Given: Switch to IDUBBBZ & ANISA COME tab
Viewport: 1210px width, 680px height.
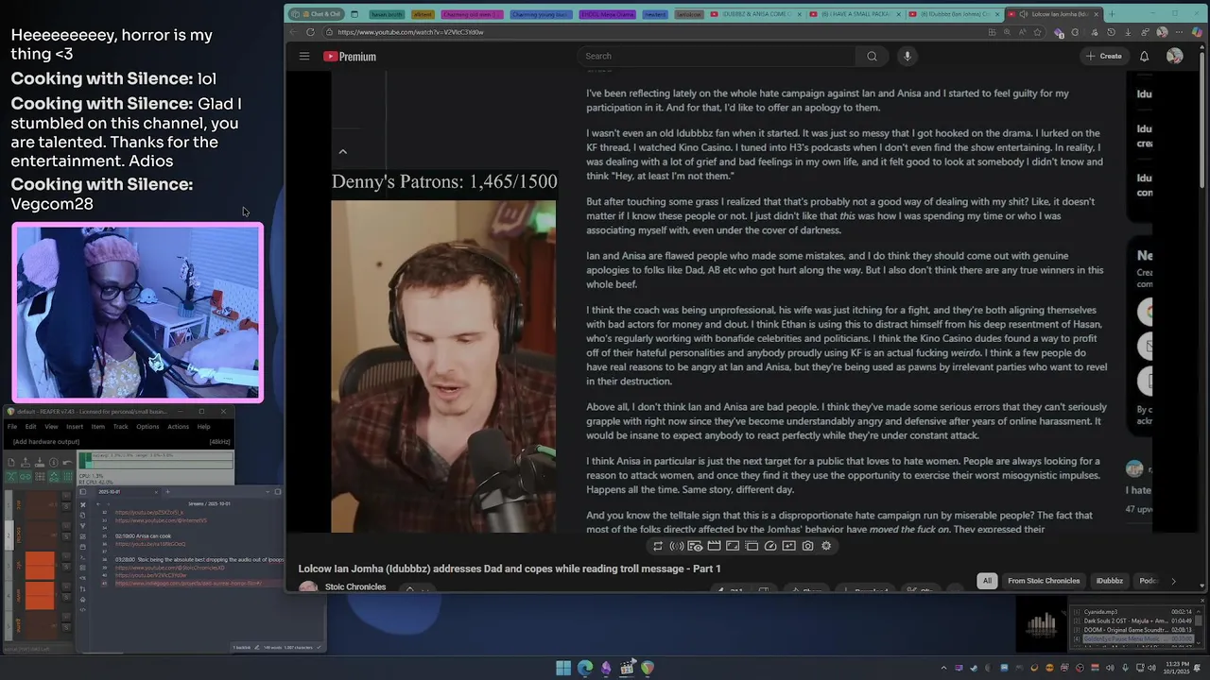Looking at the screenshot, I should tap(756, 14).
